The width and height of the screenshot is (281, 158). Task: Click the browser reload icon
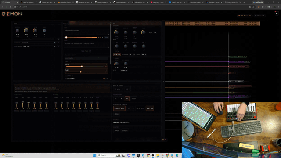coord(11,7)
